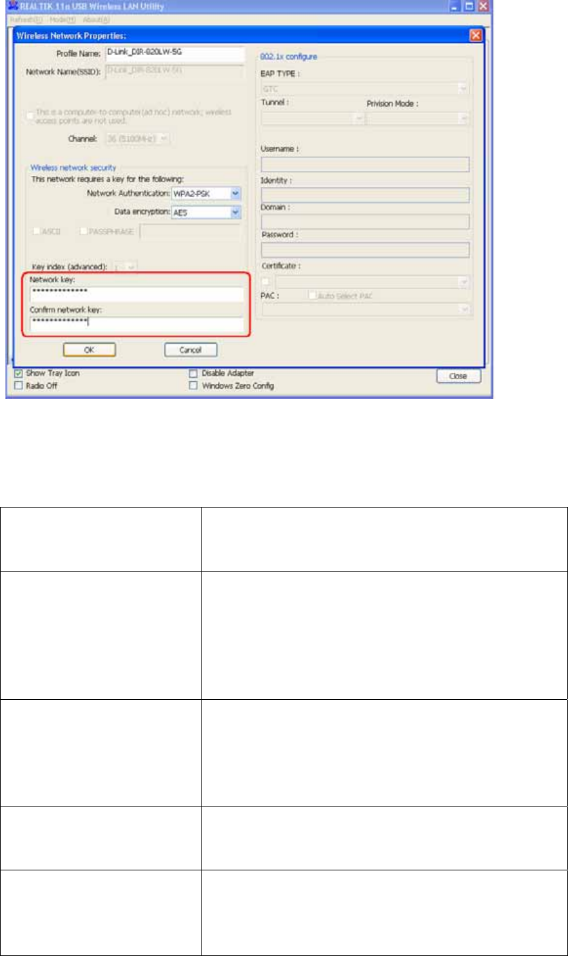Open the Refresh menu

tap(27, 20)
